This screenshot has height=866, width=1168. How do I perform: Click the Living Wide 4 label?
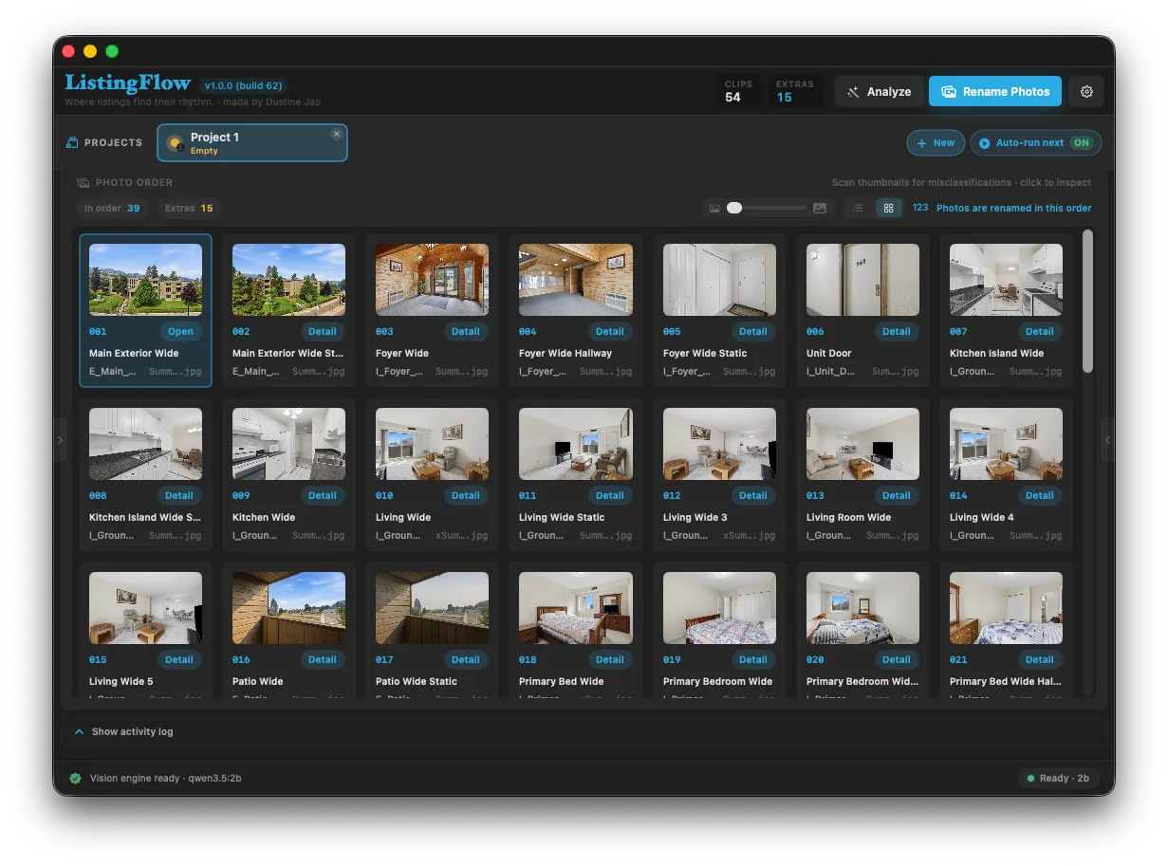point(982,517)
